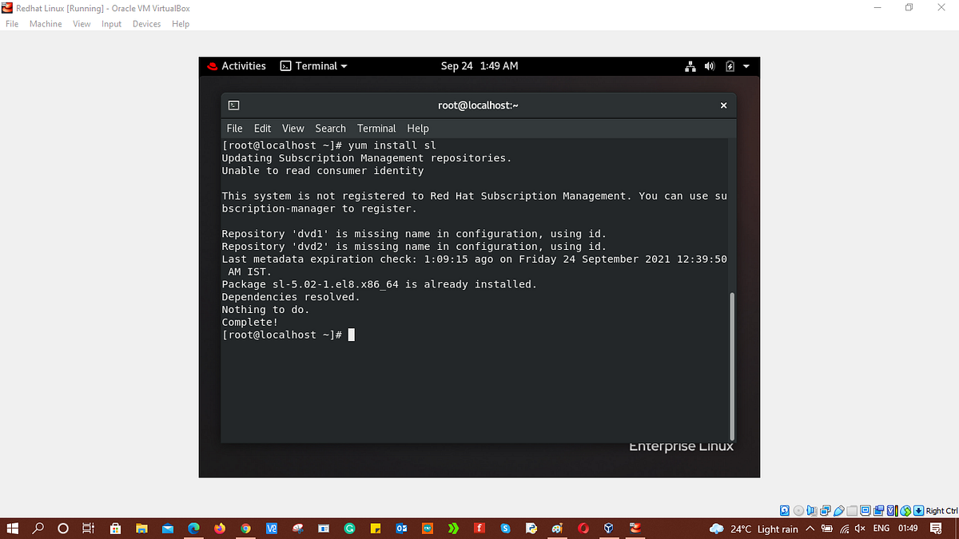
Task: Open the Terminal menu in the terminal window
Action: coord(376,128)
